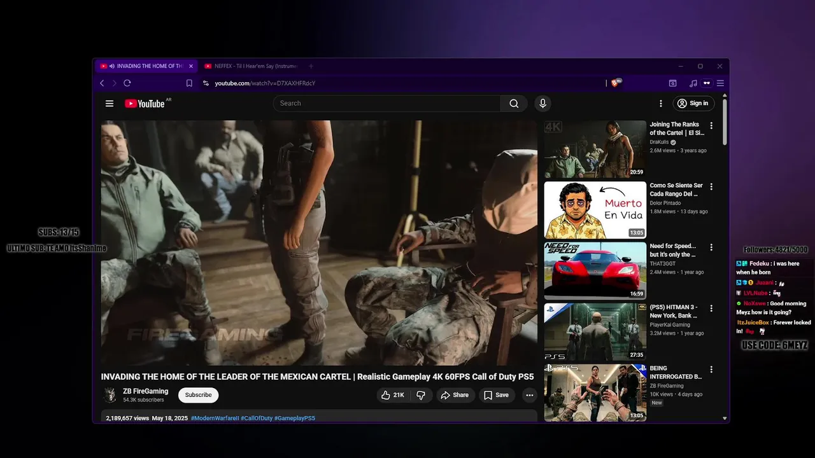Select the INVADING THE HOME tab
815x458 pixels.
pyautogui.click(x=146, y=66)
